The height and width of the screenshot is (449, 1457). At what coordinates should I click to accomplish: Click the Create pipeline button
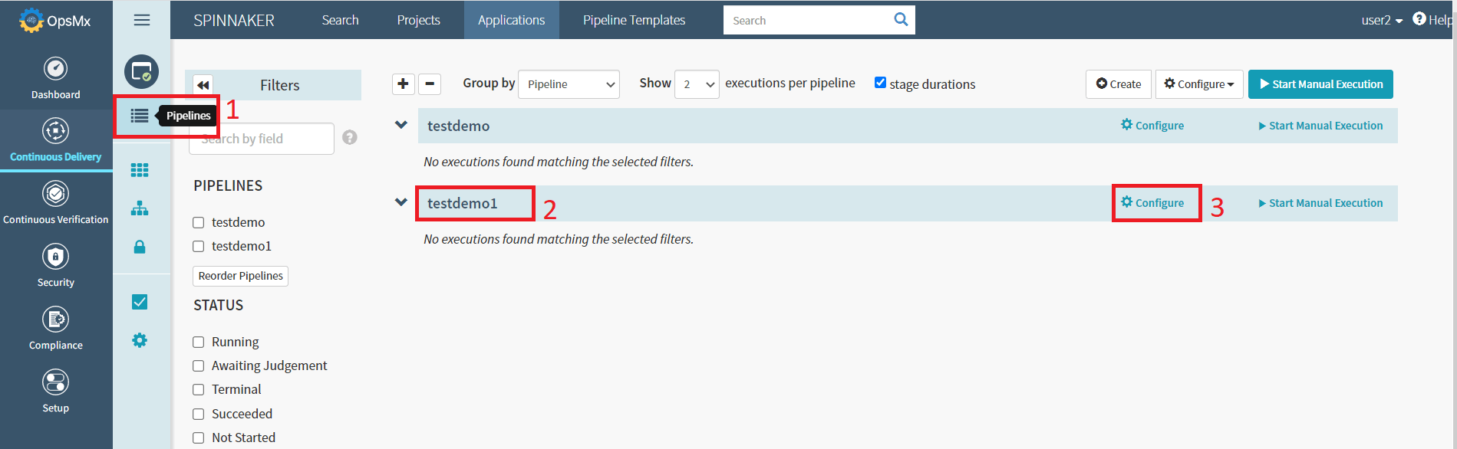(x=1119, y=84)
